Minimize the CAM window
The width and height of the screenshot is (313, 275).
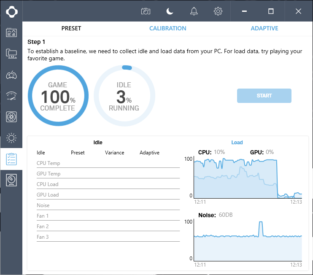click(x=244, y=11)
